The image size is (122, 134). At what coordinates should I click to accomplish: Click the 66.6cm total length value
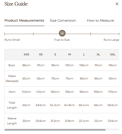(113, 105)
